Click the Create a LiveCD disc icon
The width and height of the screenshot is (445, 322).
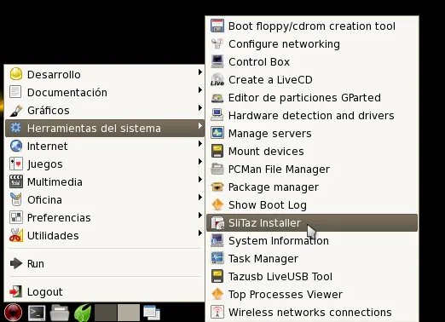pos(217,79)
